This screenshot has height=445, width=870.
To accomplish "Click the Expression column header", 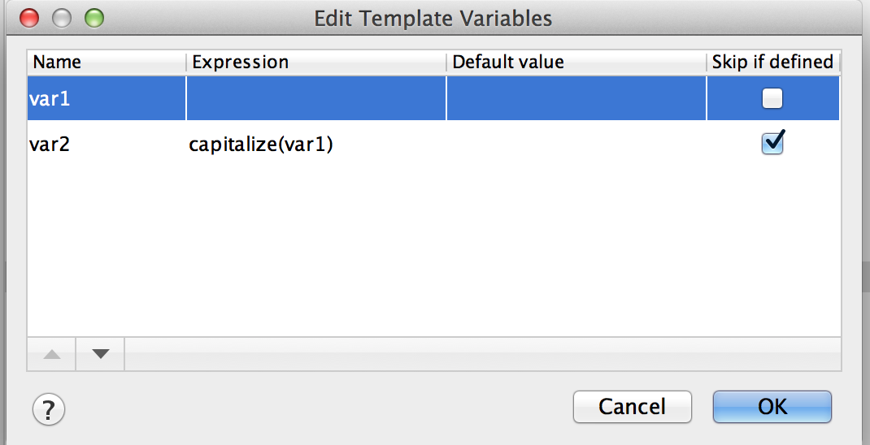I will [316, 62].
